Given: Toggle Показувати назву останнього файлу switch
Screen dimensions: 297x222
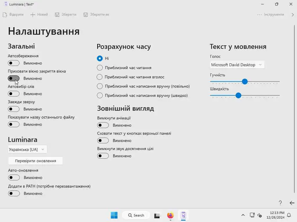Looking at the screenshot, I should pyautogui.click(x=14, y=124).
